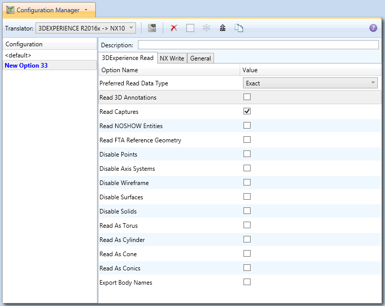Click the Configuration column header
Screen dimensions: 385x306
50,44
